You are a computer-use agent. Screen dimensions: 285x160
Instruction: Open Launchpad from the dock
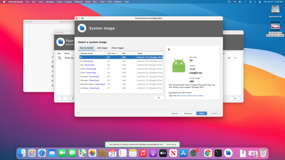32,153
